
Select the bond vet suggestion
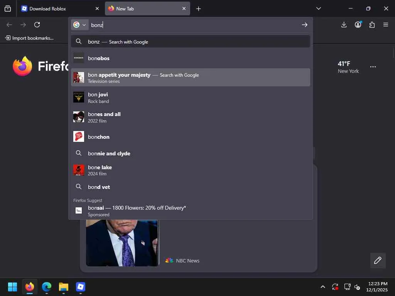point(191,187)
